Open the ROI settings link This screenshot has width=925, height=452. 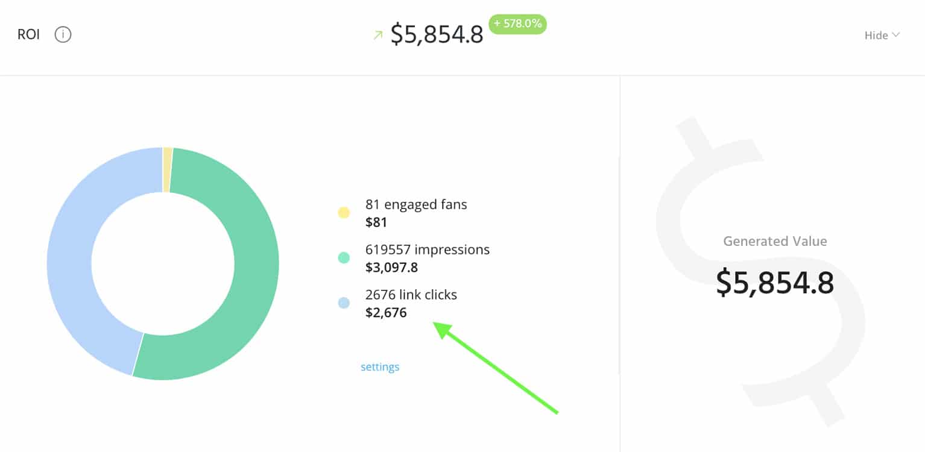click(x=380, y=367)
